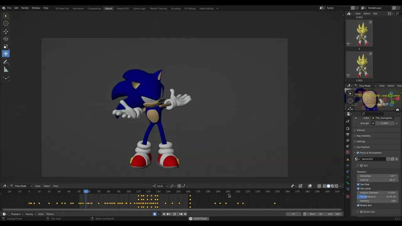Select the Transform tool
402x226 pixels.
[x=6, y=54]
